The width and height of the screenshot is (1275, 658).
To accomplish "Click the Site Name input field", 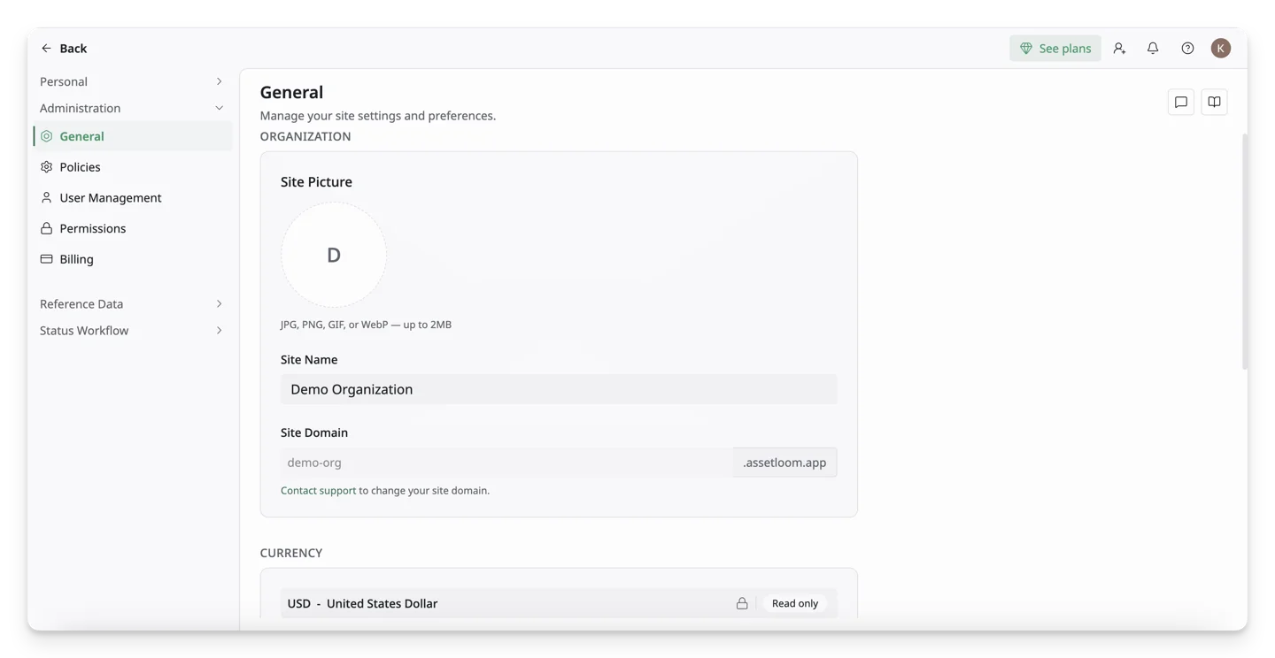I will tap(559, 389).
